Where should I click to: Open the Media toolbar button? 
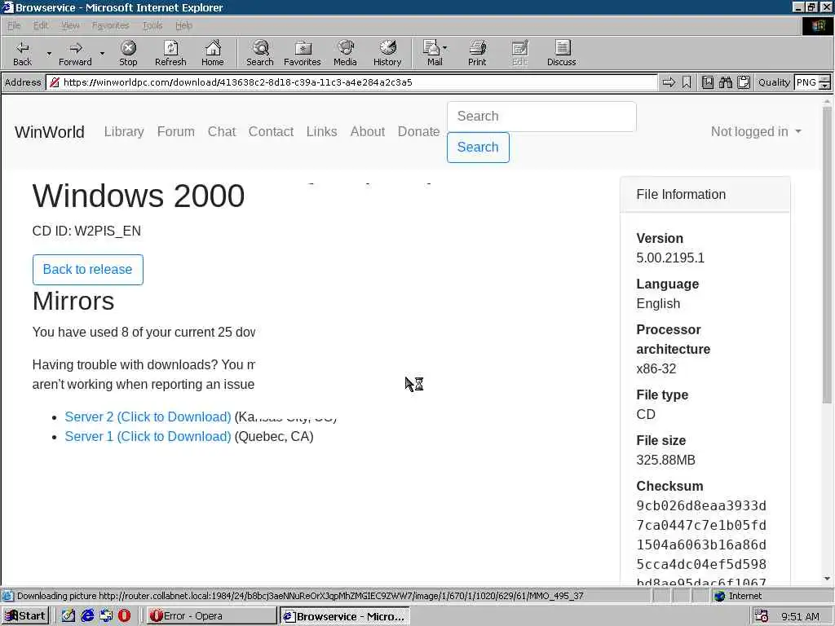tap(345, 53)
